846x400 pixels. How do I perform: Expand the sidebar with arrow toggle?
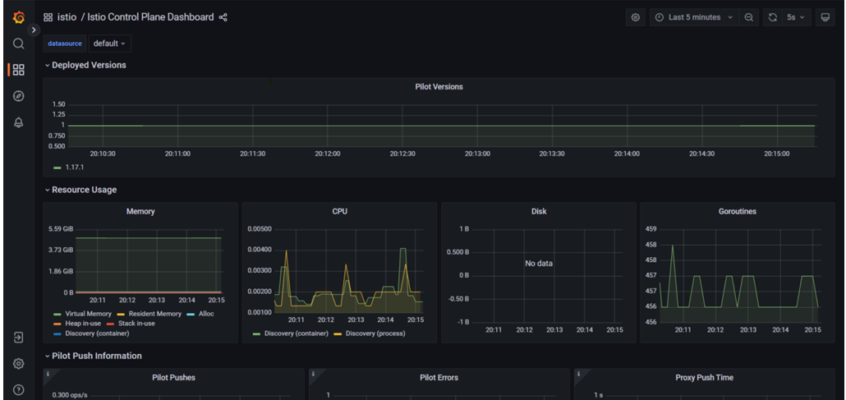click(34, 30)
